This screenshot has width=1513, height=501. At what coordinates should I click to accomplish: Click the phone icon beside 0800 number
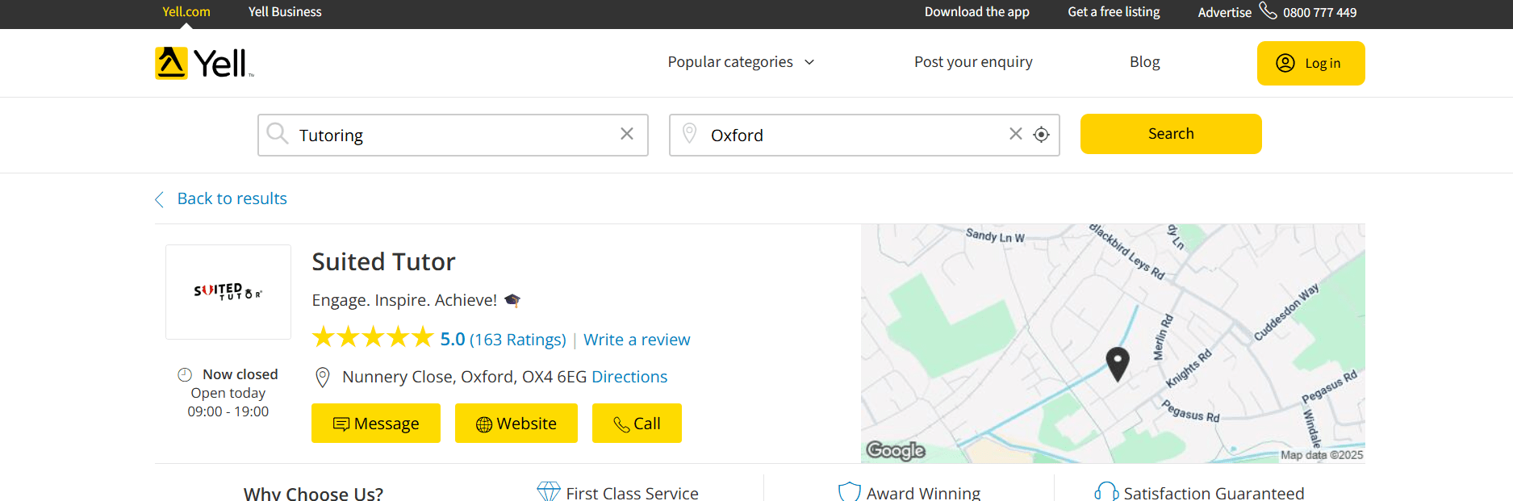[x=1268, y=11]
